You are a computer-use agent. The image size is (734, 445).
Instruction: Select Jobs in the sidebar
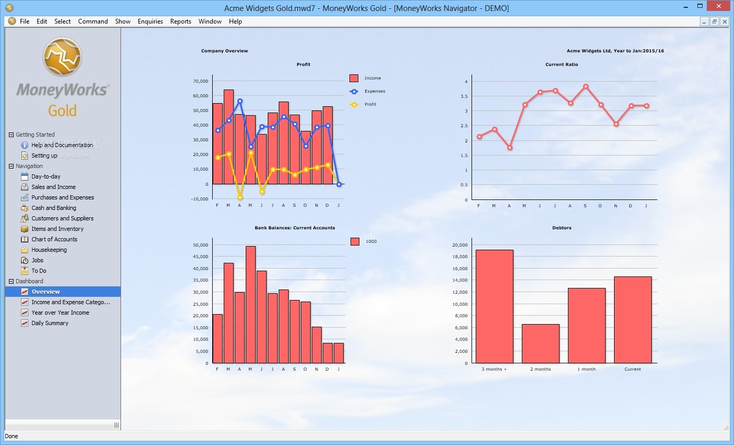pyautogui.click(x=37, y=260)
